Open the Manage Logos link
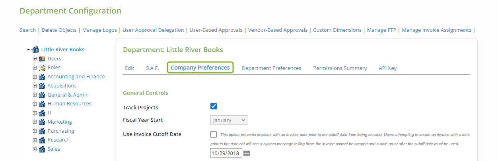This screenshot has width=498, height=161. pyautogui.click(x=99, y=30)
